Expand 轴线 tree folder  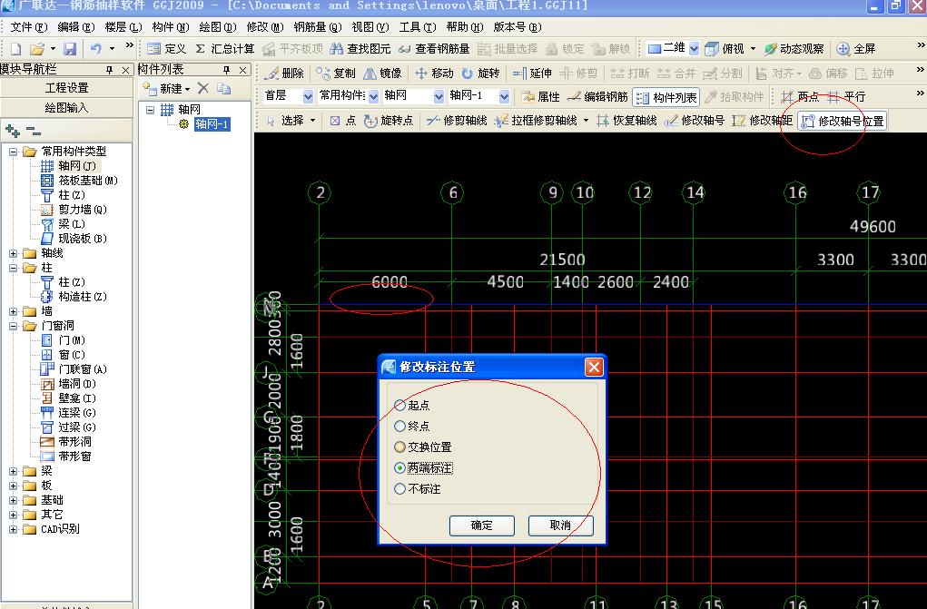tap(13, 253)
